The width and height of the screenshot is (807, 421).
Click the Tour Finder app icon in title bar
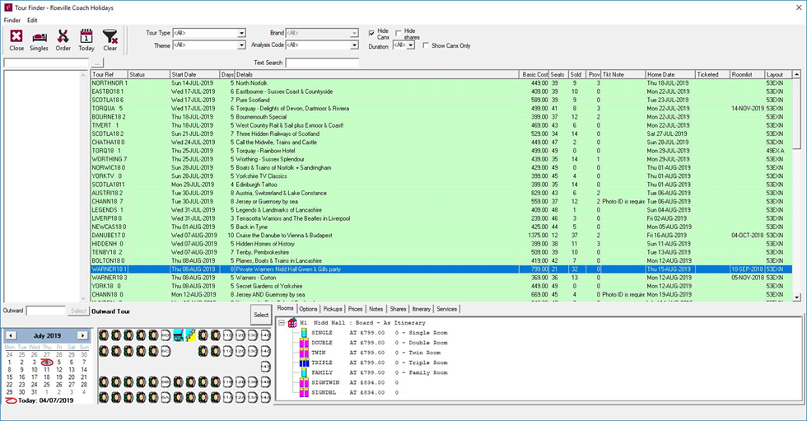point(8,7)
